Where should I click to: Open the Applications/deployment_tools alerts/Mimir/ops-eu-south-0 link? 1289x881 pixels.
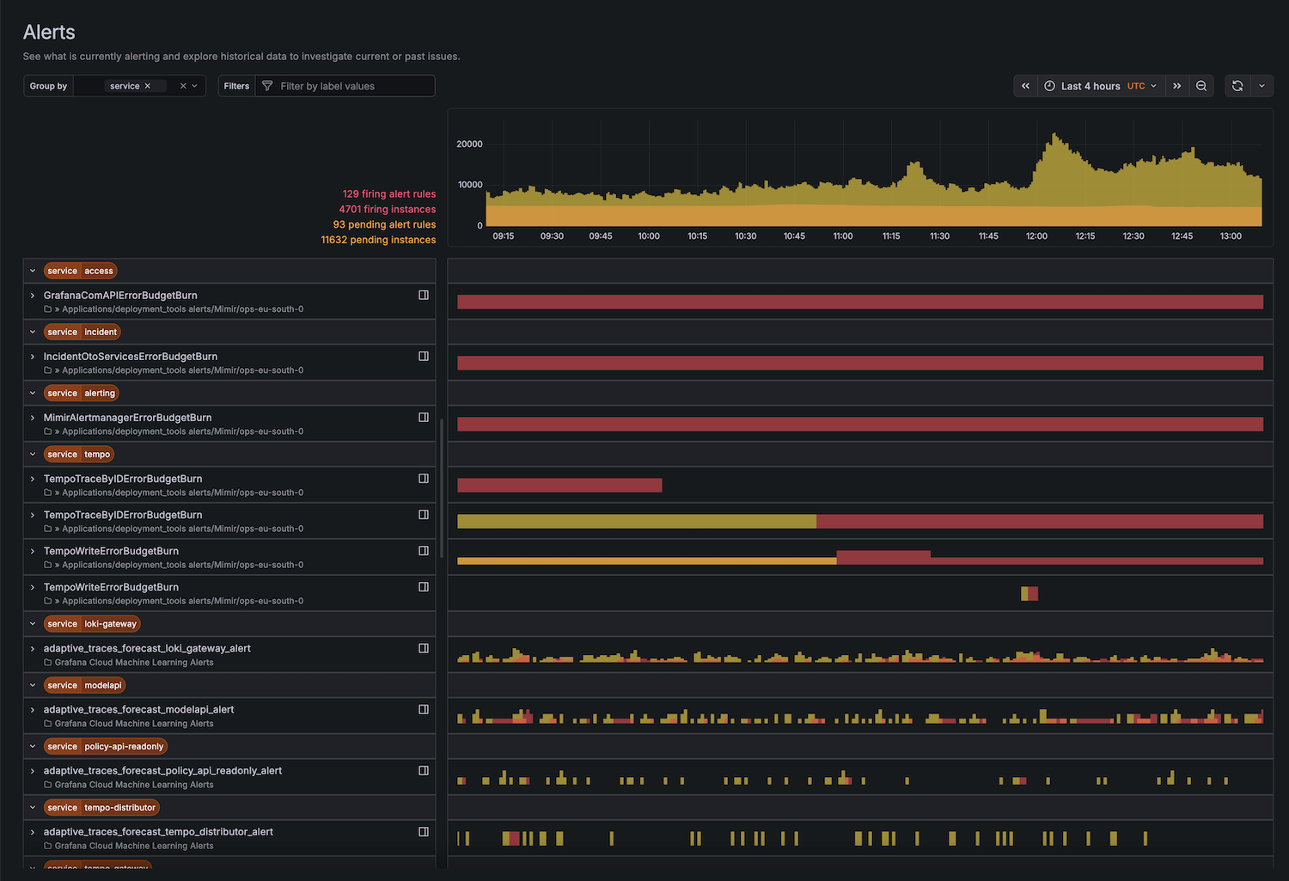pyautogui.click(x=180, y=309)
